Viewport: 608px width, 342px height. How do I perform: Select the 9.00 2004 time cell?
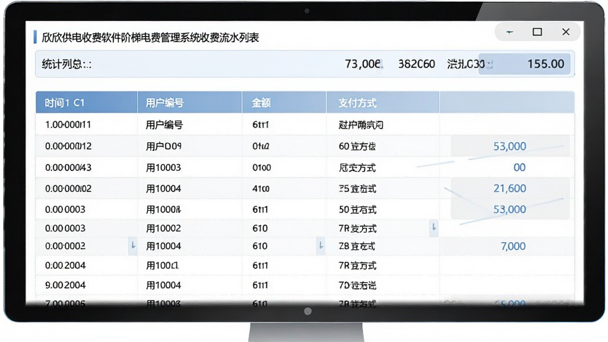click(65, 285)
